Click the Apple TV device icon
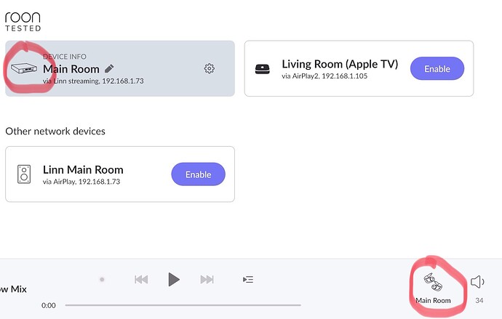The height and width of the screenshot is (319, 502). tap(262, 69)
